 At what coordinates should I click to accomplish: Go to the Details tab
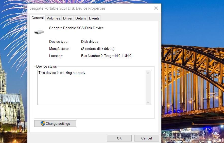point(80,18)
